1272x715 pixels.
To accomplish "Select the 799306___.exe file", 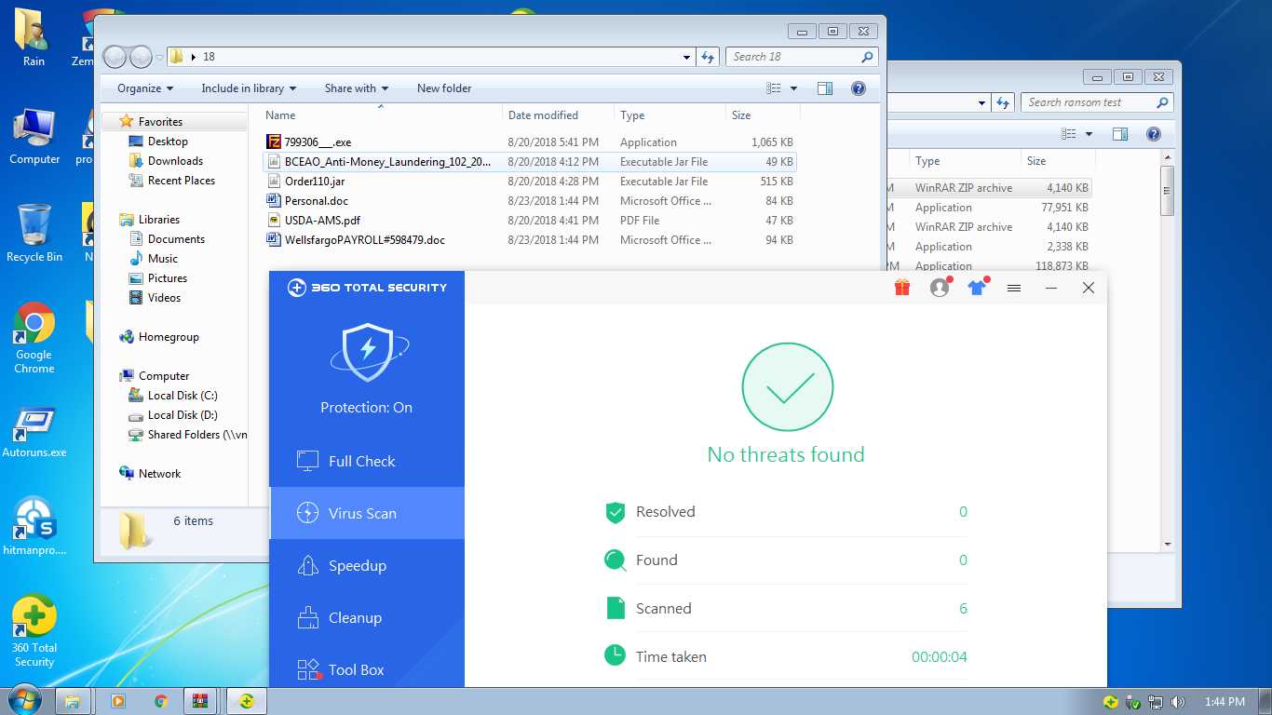I will pyautogui.click(x=530, y=142).
